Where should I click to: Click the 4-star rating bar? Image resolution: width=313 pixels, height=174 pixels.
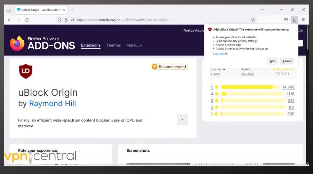tap(252, 94)
